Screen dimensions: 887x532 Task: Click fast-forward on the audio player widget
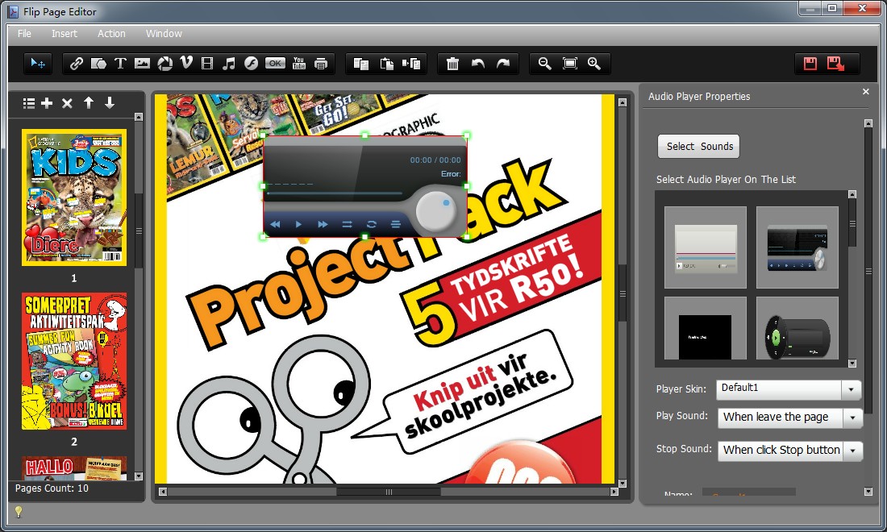[323, 224]
